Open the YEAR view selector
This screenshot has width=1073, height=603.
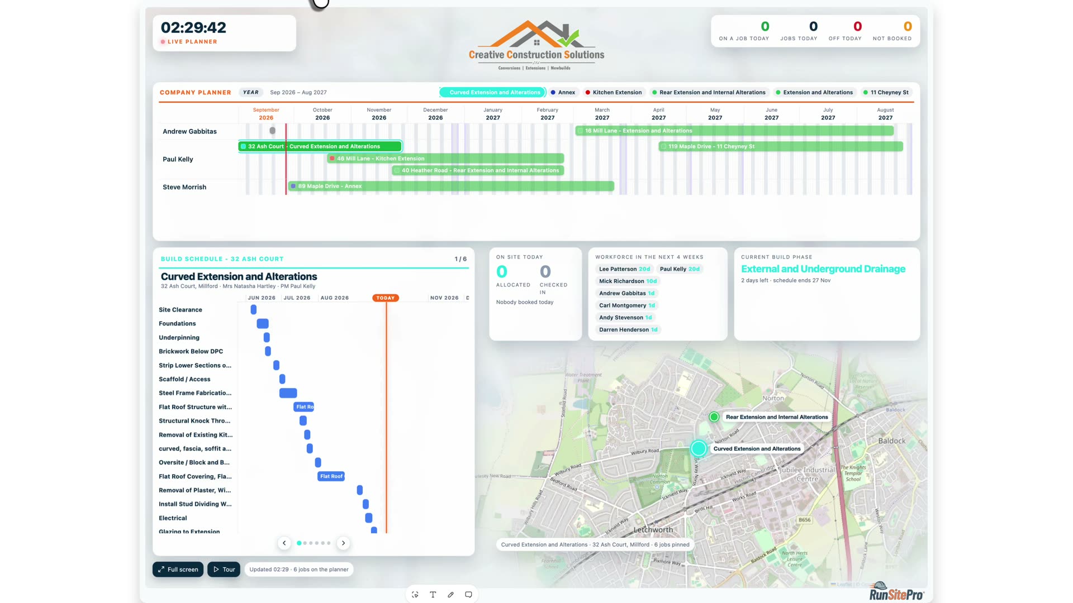pyautogui.click(x=251, y=92)
